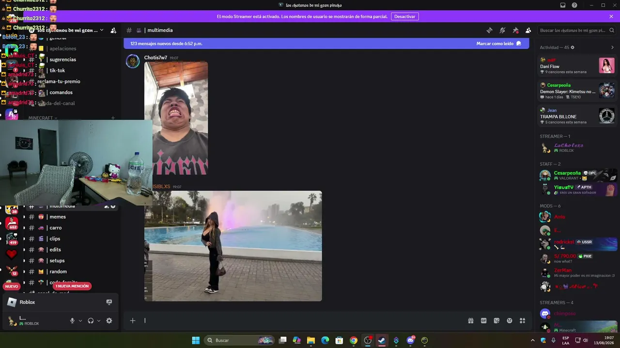Toggle headphone deafen in user panel
The width and height of the screenshot is (620, 348).
(91, 320)
